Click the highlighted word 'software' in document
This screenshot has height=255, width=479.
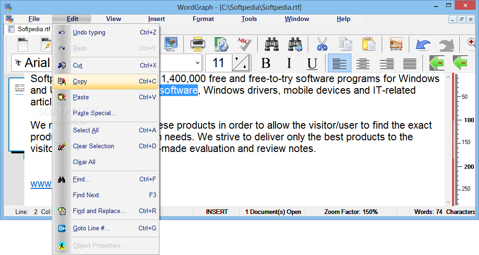point(179,90)
